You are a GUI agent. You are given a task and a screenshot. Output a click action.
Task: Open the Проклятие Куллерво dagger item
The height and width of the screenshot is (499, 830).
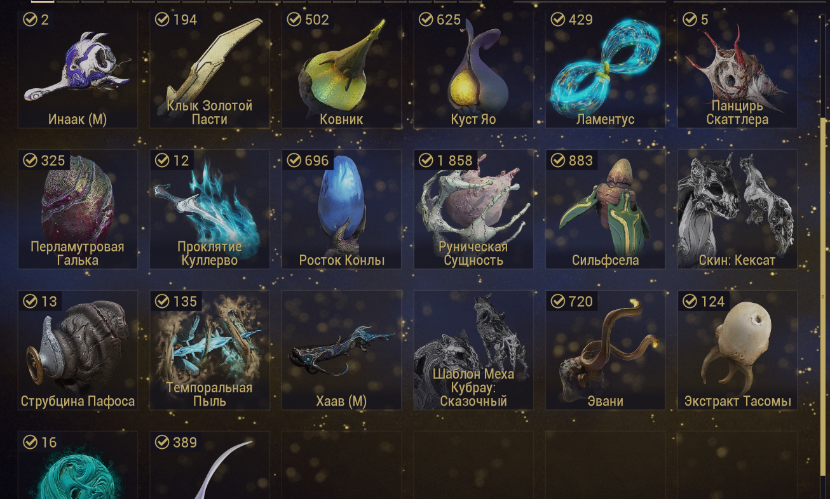210,210
